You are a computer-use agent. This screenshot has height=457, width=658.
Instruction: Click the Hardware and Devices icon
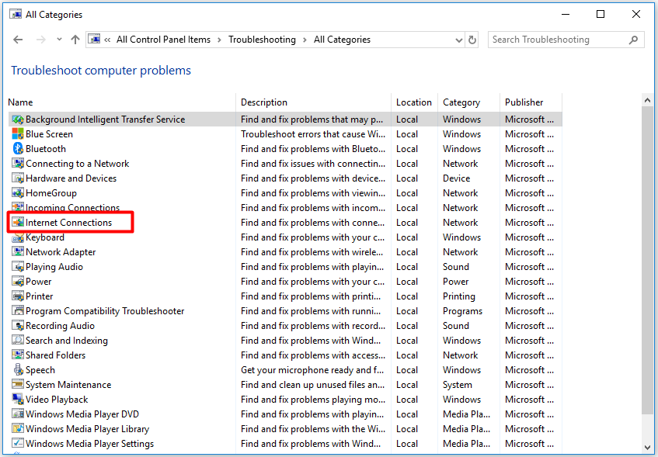pos(18,178)
